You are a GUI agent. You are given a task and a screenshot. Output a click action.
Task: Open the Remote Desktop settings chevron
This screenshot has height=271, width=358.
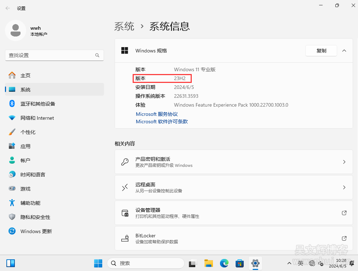(344, 187)
